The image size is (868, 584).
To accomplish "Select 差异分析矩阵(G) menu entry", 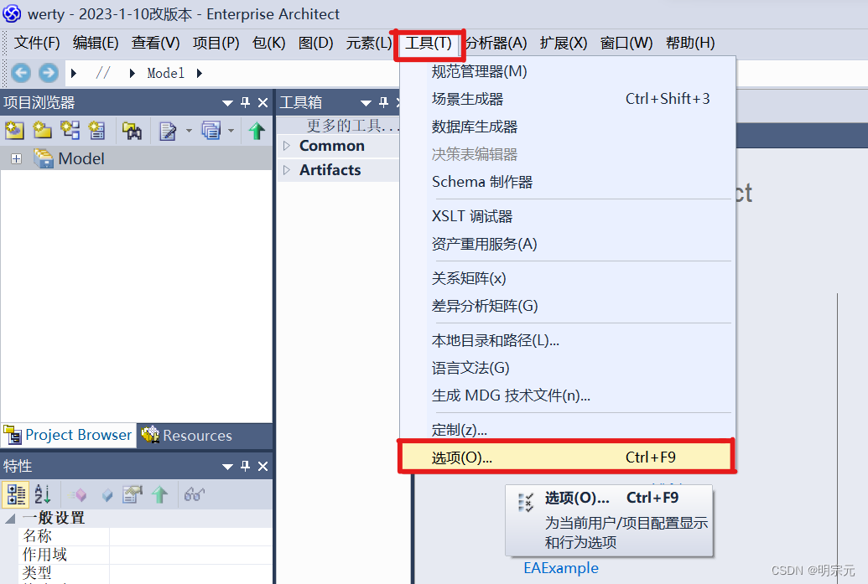I will point(568,306).
